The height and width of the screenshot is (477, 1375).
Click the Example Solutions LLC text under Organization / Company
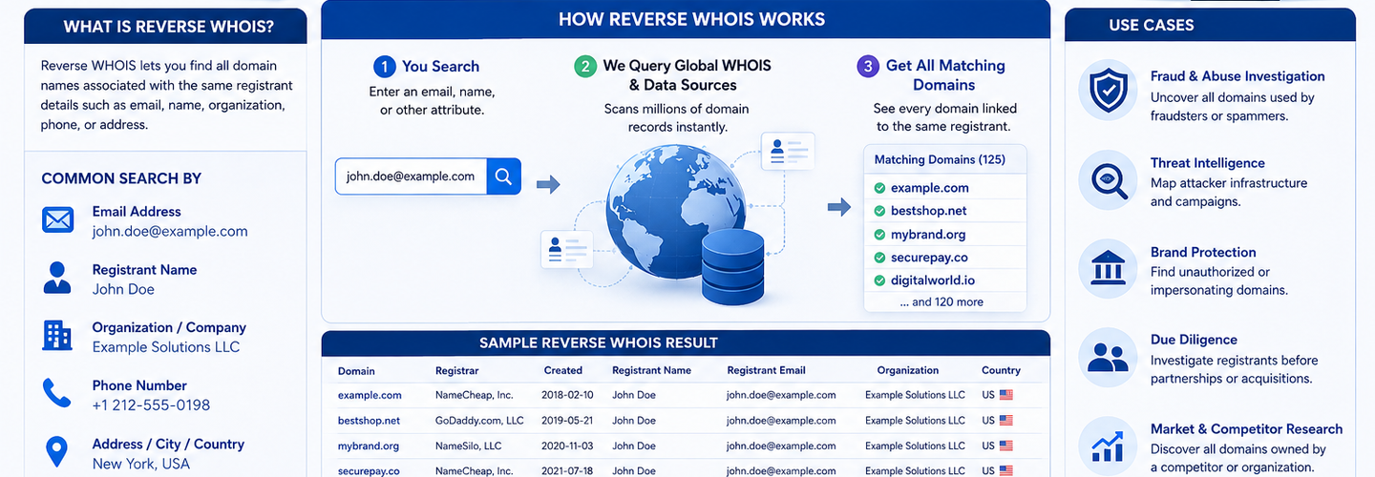pos(166,347)
